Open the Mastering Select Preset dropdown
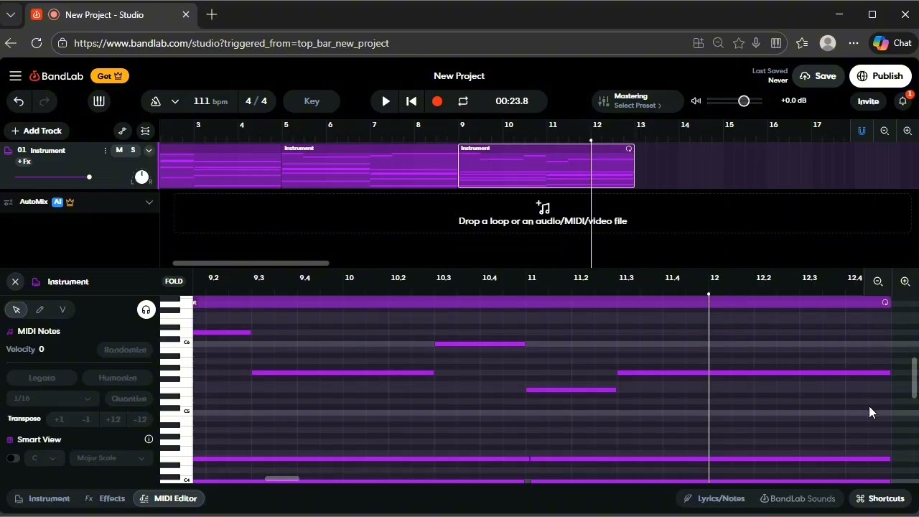The image size is (919, 517). click(638, 101)
